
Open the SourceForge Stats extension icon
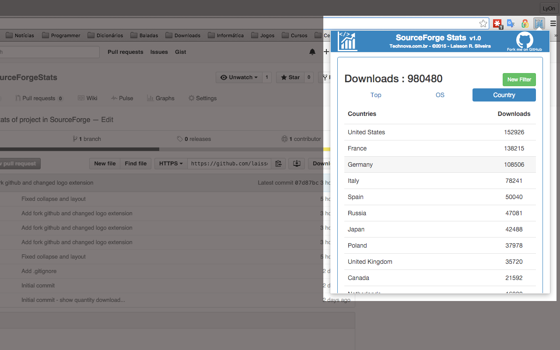(539, 23)
